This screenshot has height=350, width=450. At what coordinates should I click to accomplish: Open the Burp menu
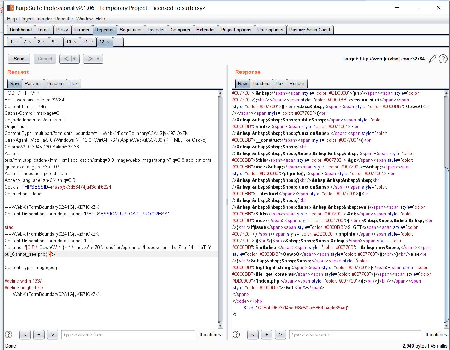(12, 19)
